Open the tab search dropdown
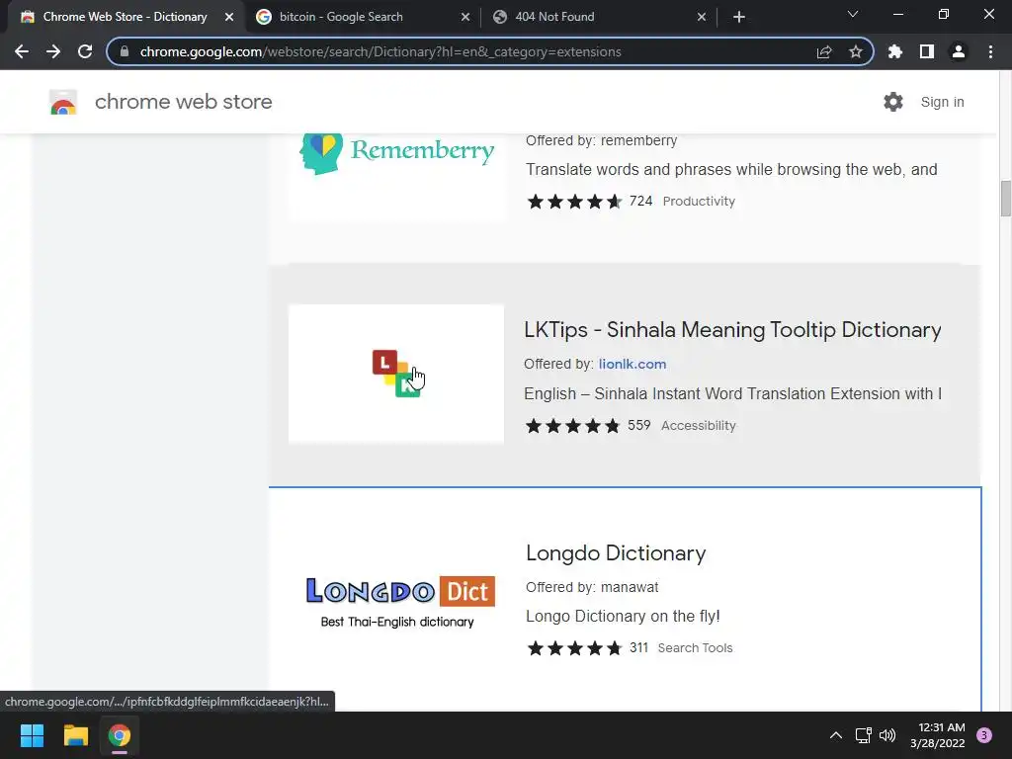The width and height of the screenshot is (1012, 759). click(x=853, y=14)
